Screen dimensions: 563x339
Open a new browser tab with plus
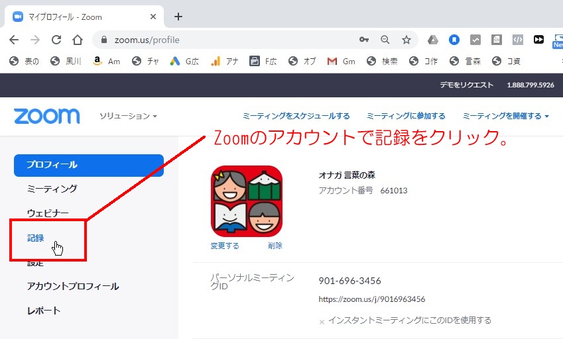[x=178, y=17]
